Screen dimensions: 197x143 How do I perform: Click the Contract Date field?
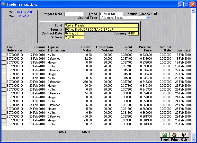(x=74, y=33)
